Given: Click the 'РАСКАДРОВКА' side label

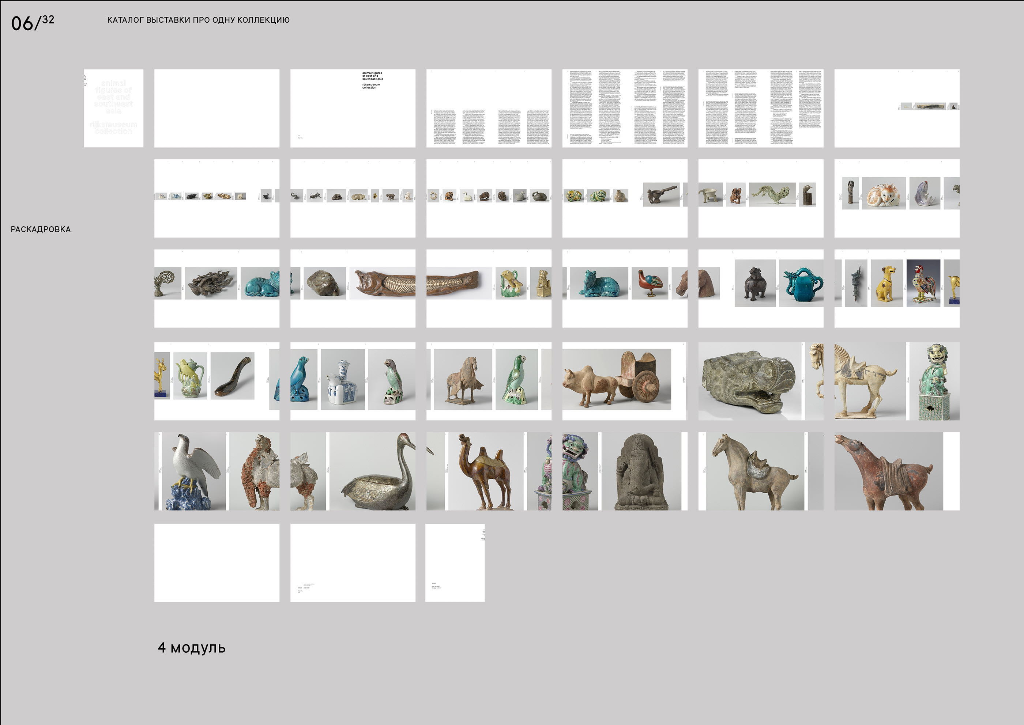Looking at the screenshot, I should [x=41, y=229].
